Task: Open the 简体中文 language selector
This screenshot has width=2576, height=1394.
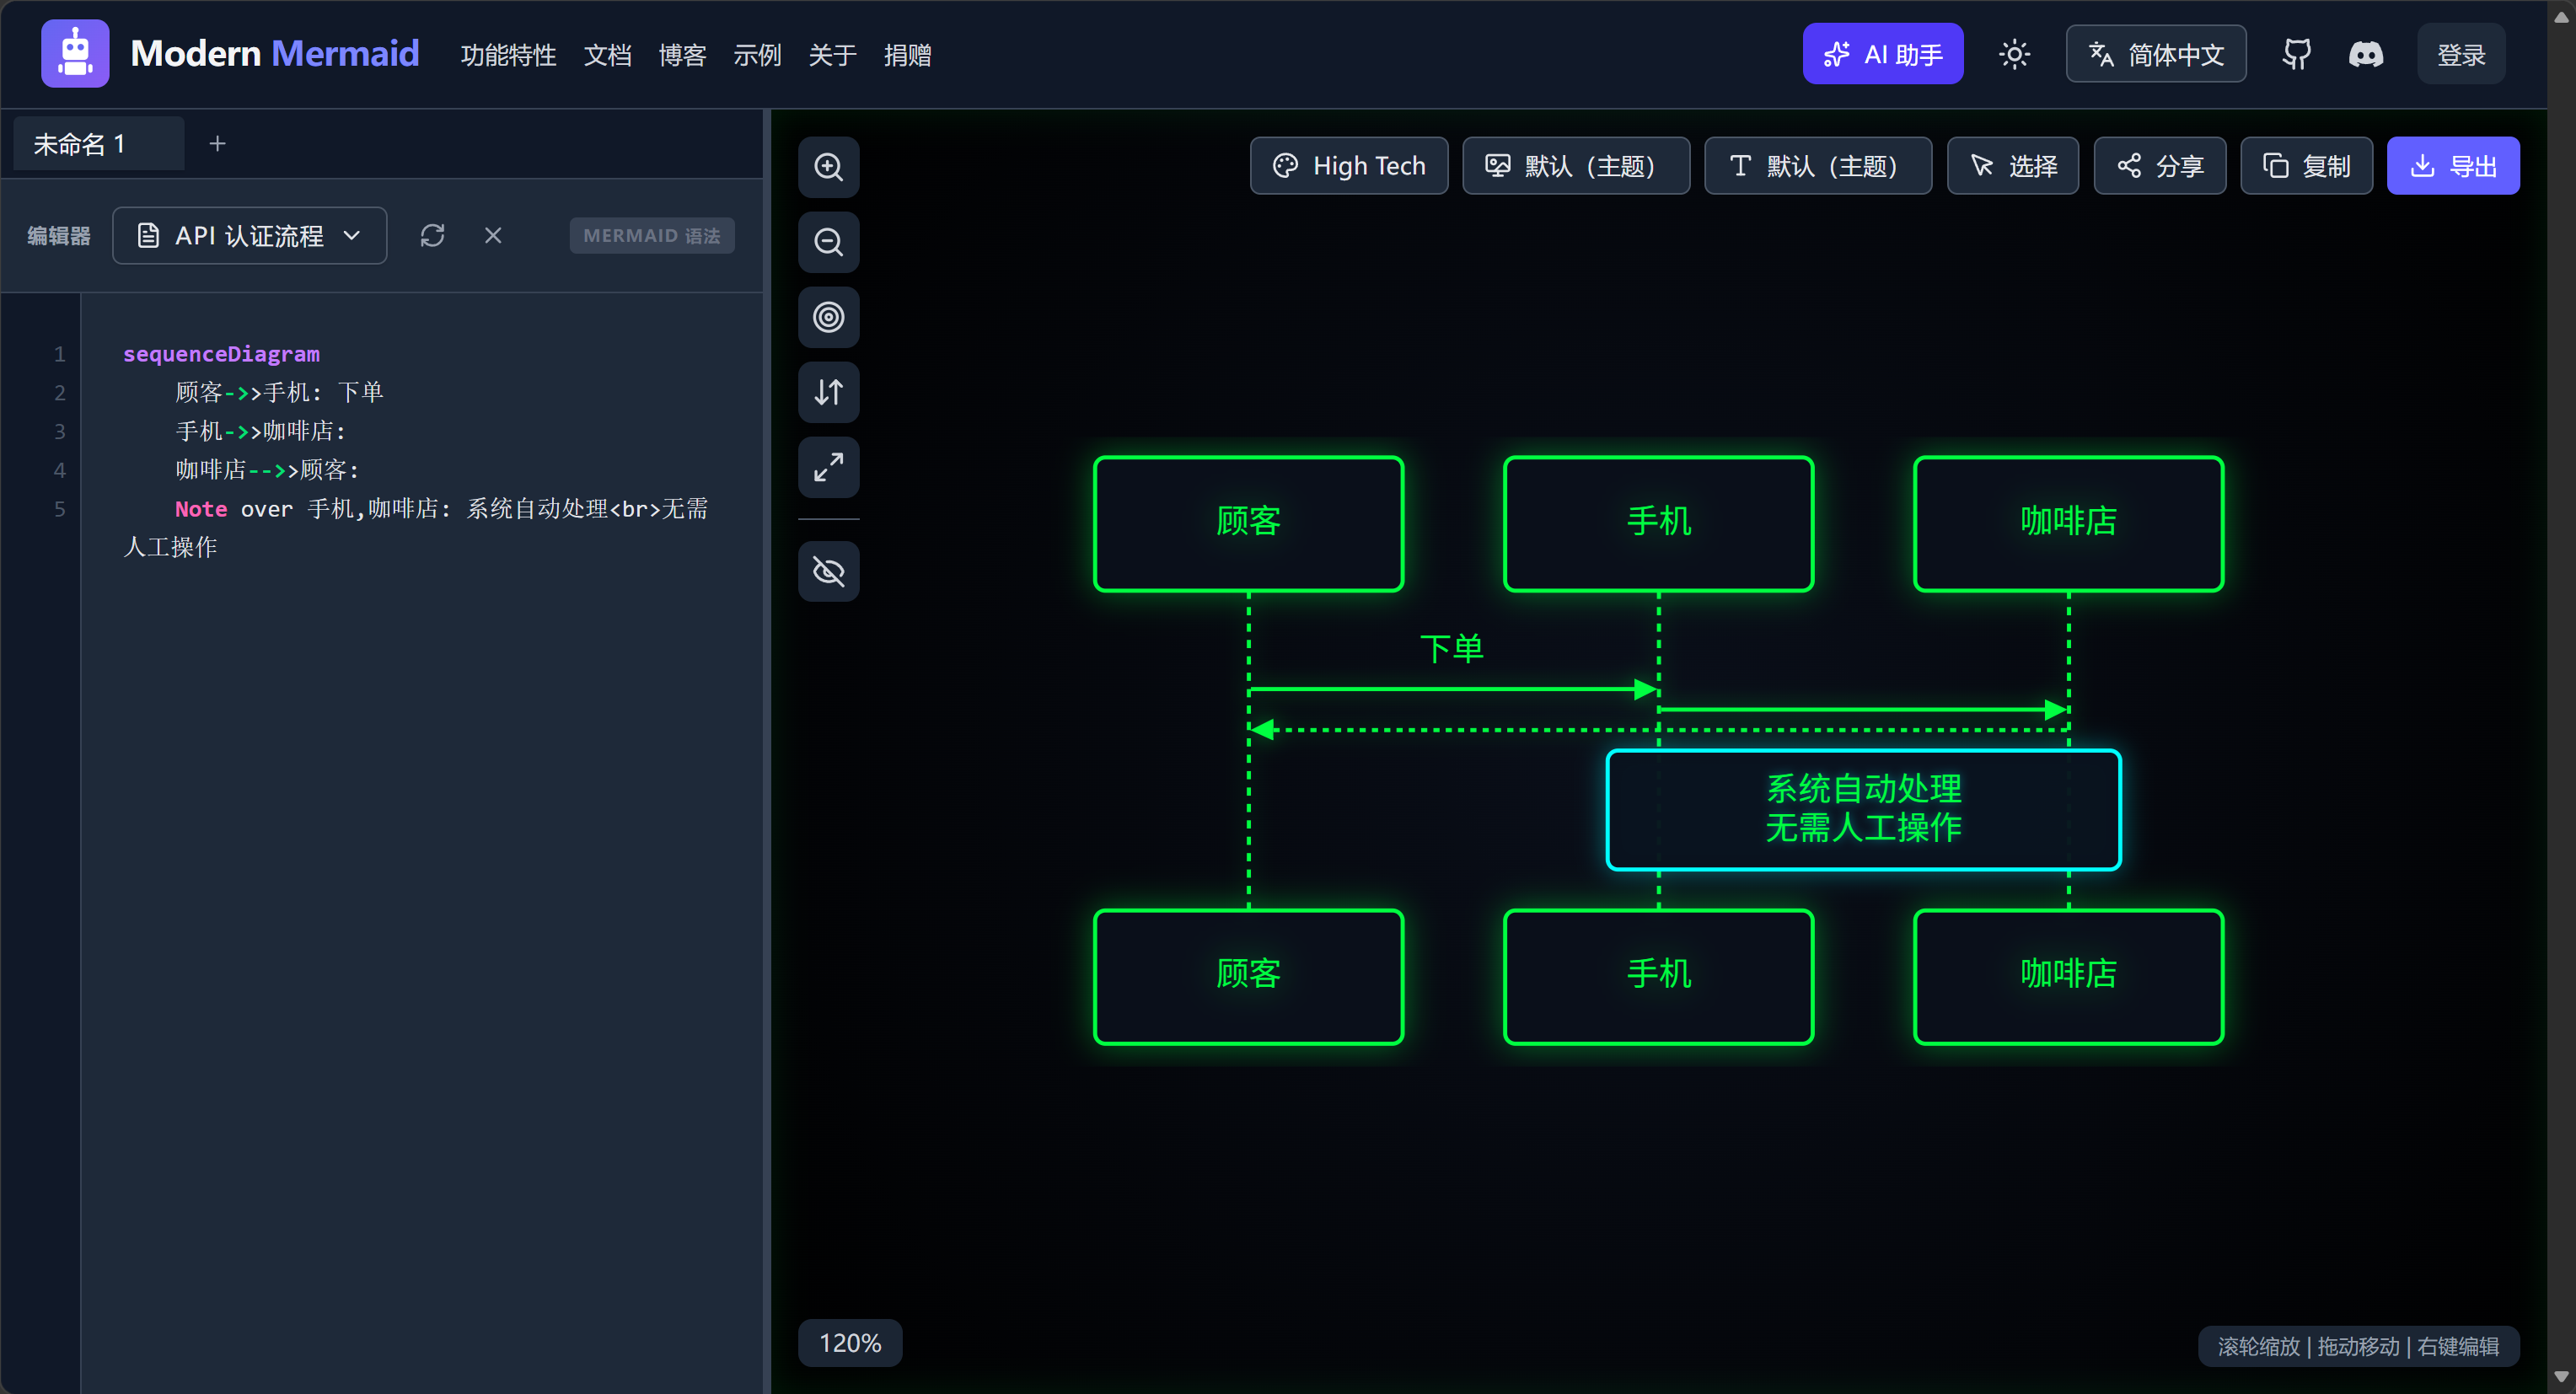Action: point(2156,54)
